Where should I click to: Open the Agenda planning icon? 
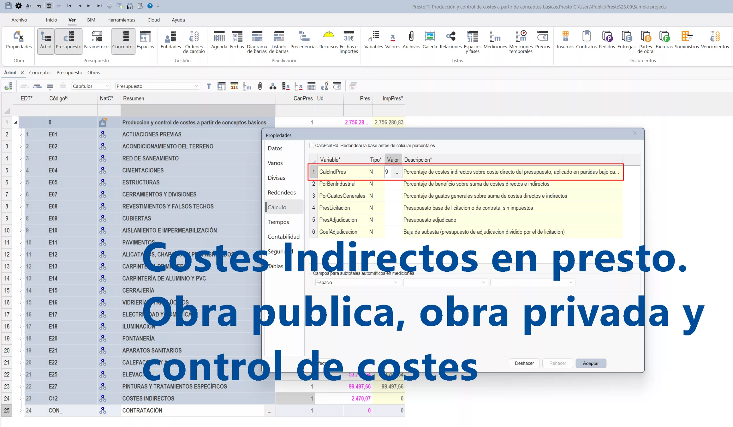click(x=219, y=40)
